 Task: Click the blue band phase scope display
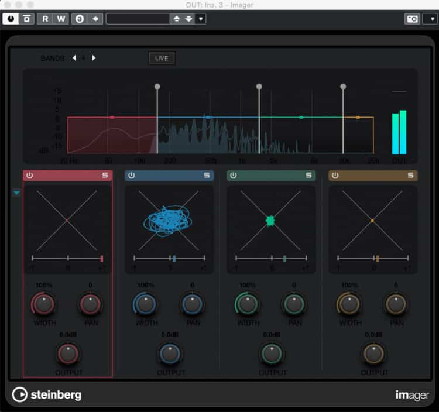pyautogui.click(x=169, y=221)
